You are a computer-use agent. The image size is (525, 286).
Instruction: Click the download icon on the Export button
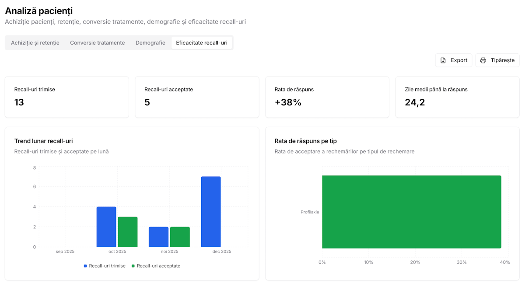pyautogui.click(x=443, y=60)
